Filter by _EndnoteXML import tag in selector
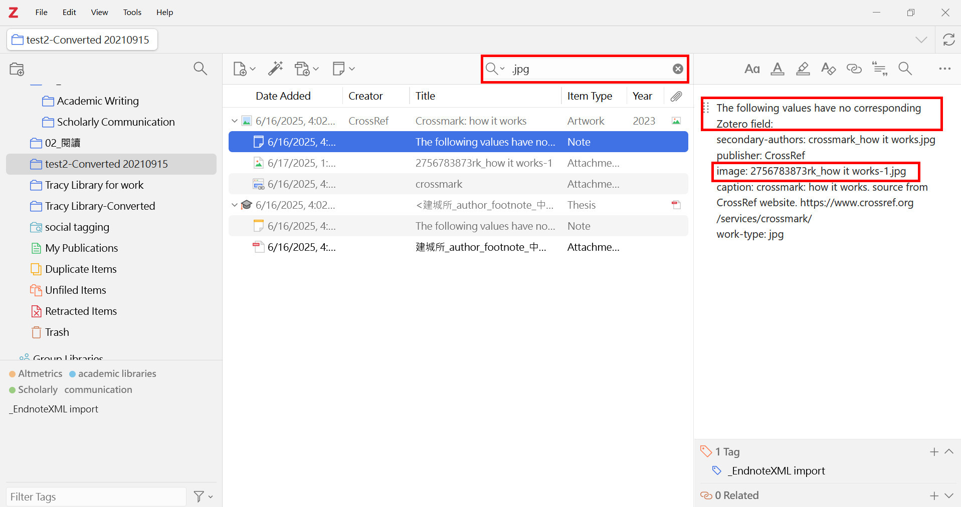Screen dimensions: 961x507 (53, 409)
